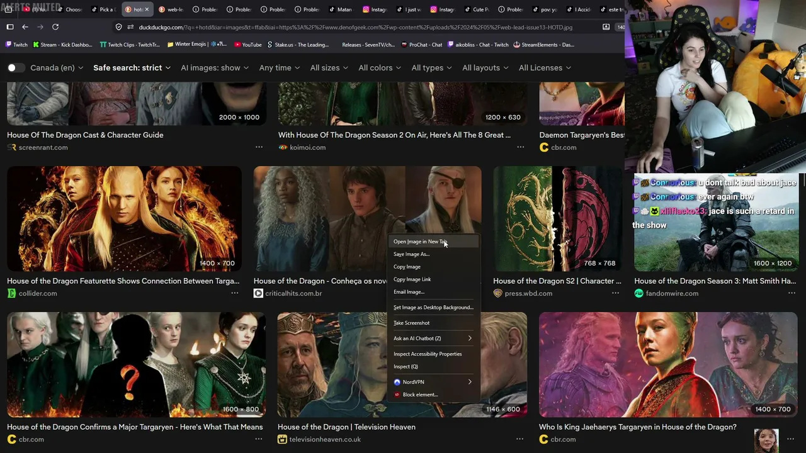This screenshot has width=806, height=453.
Task: Switch to the Matan browser tab
Action: point(343,9)
